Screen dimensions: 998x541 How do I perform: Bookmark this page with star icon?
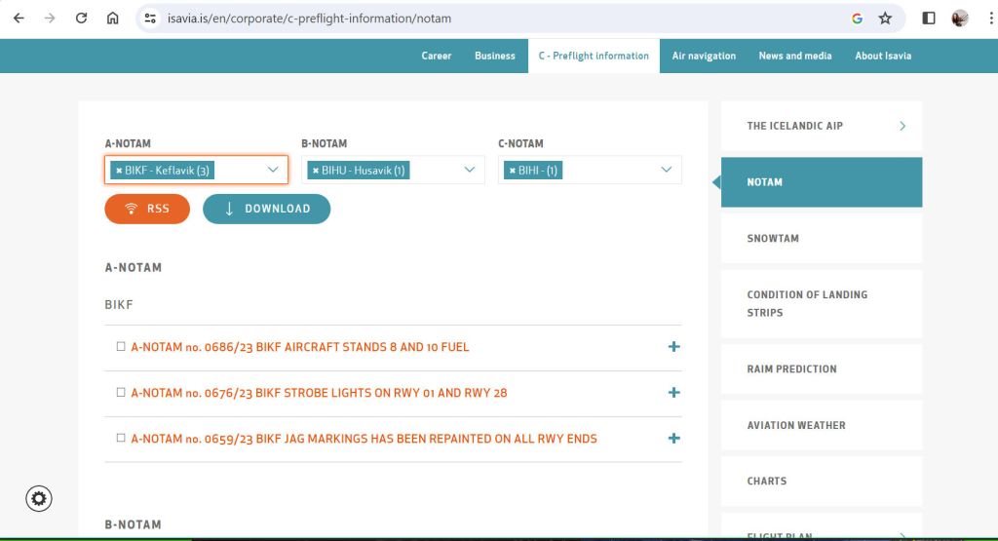(x=885, y=19)
